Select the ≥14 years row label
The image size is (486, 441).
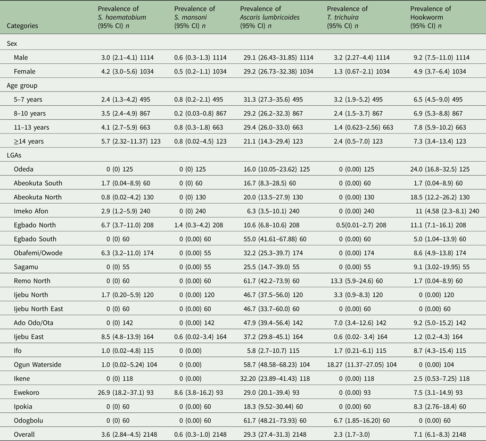click(31, 141)
